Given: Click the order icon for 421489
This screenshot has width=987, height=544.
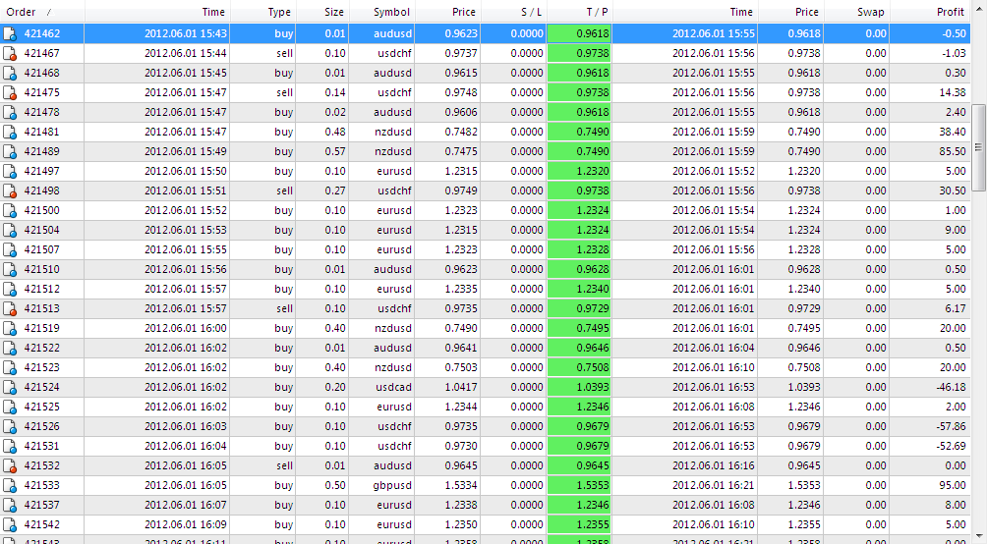Looking at the screenshot, I should pos(10,151).
